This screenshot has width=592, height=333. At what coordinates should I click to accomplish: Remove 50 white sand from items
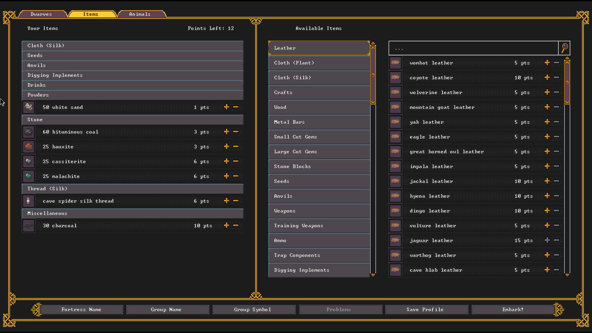pyautogui.click(x=236, y=107)
